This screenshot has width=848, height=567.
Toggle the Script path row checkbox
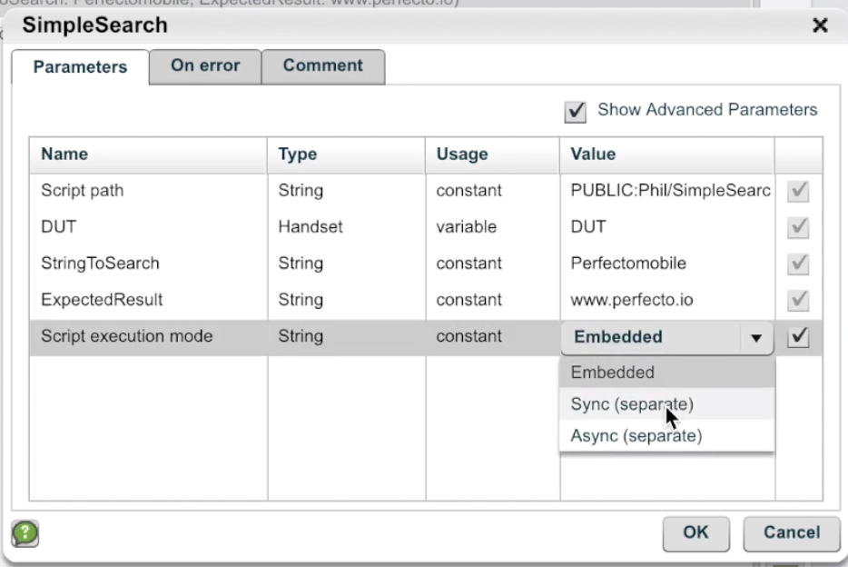[799, 191]
